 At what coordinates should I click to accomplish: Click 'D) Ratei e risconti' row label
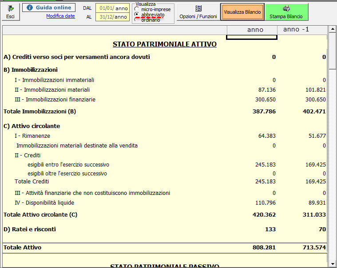pyautogui.click(x=30, y=229)
